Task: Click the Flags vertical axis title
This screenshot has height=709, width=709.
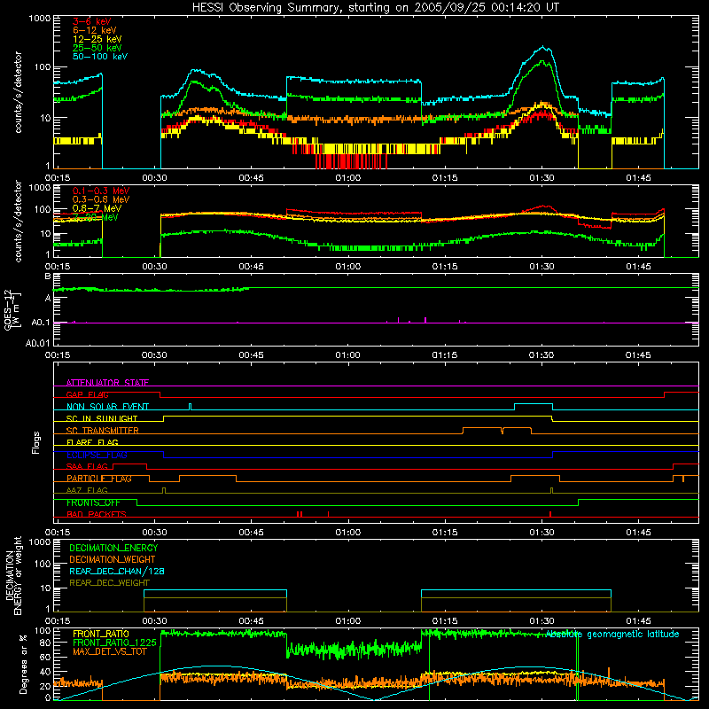Action: tap(36, 442)
